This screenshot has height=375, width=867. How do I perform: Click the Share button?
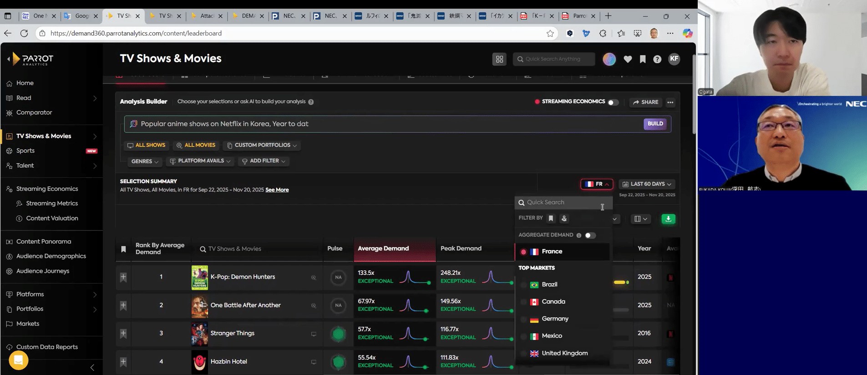[x=645, y=102]
